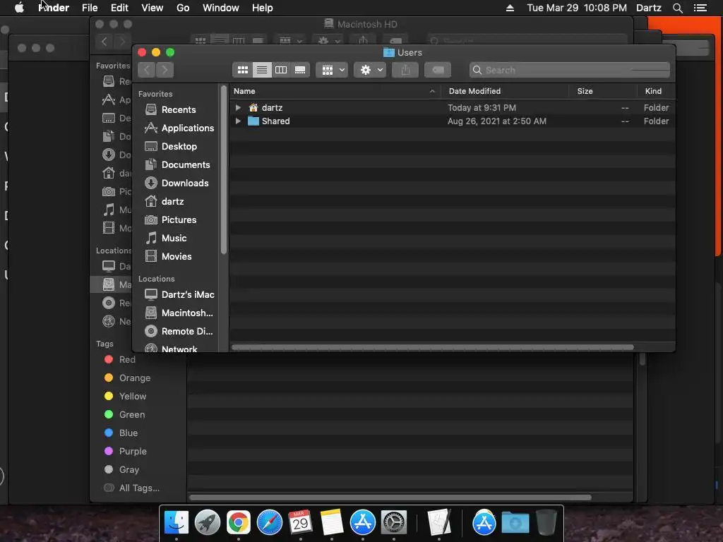Image resolution: width=723 pixels, height=542 pixels.
Task: Switch Users window to list view
Action: [262, 70]
